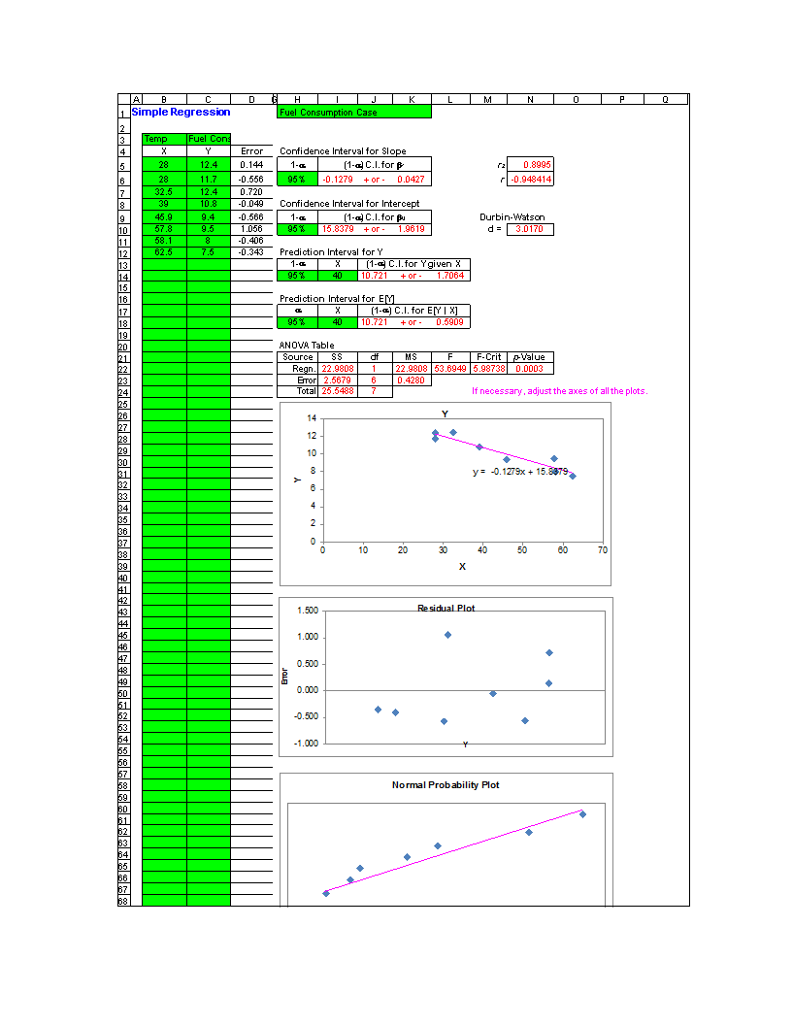Click the Temp header cell above column X

coord(162,139)
